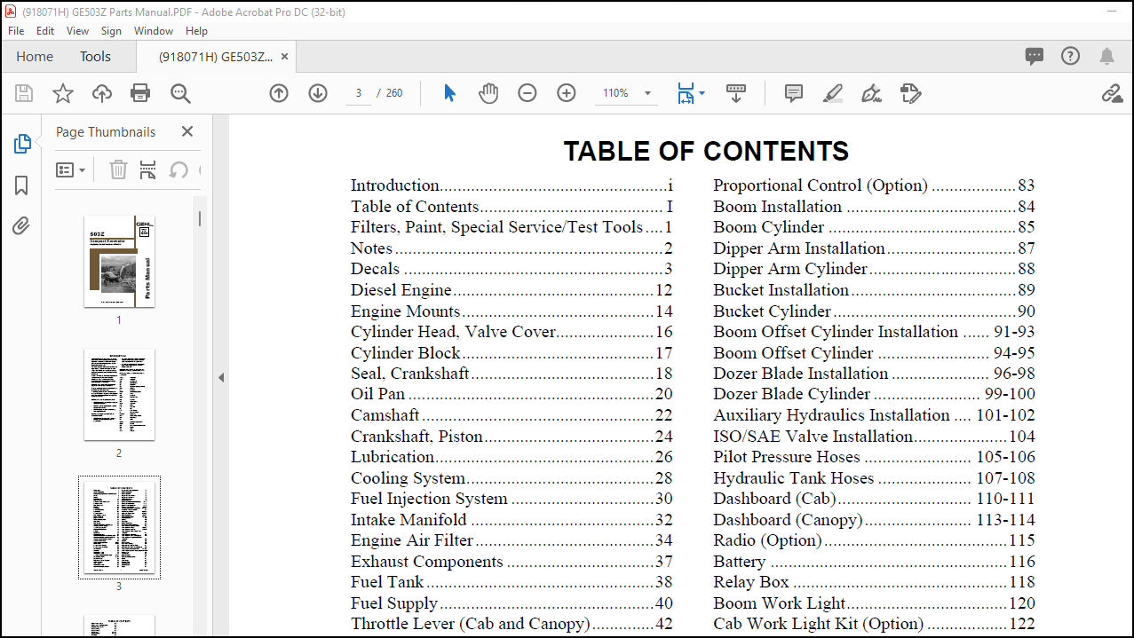Image resolution: width=1134 pixels, height=638 pixels.
Task: Select page 1 thumbnail
Action: (x=119, y=261)
